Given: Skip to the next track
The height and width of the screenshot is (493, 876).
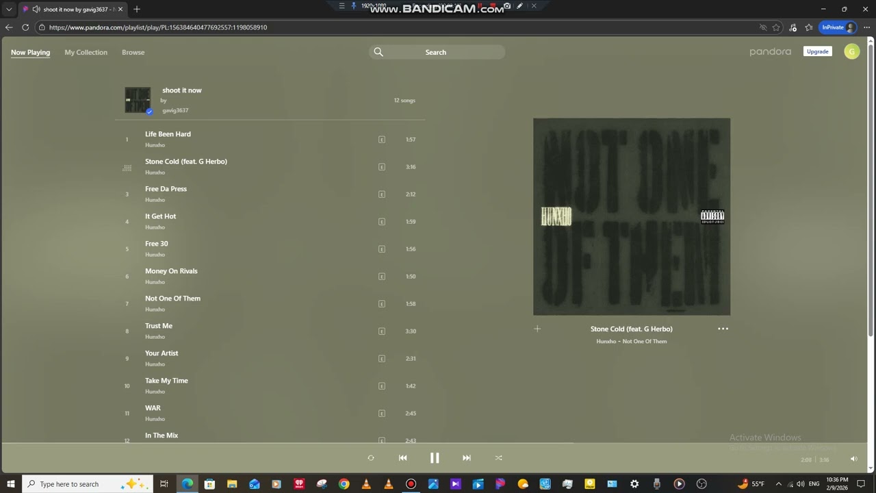Looking at the screenshot, I should pos(467,458).
